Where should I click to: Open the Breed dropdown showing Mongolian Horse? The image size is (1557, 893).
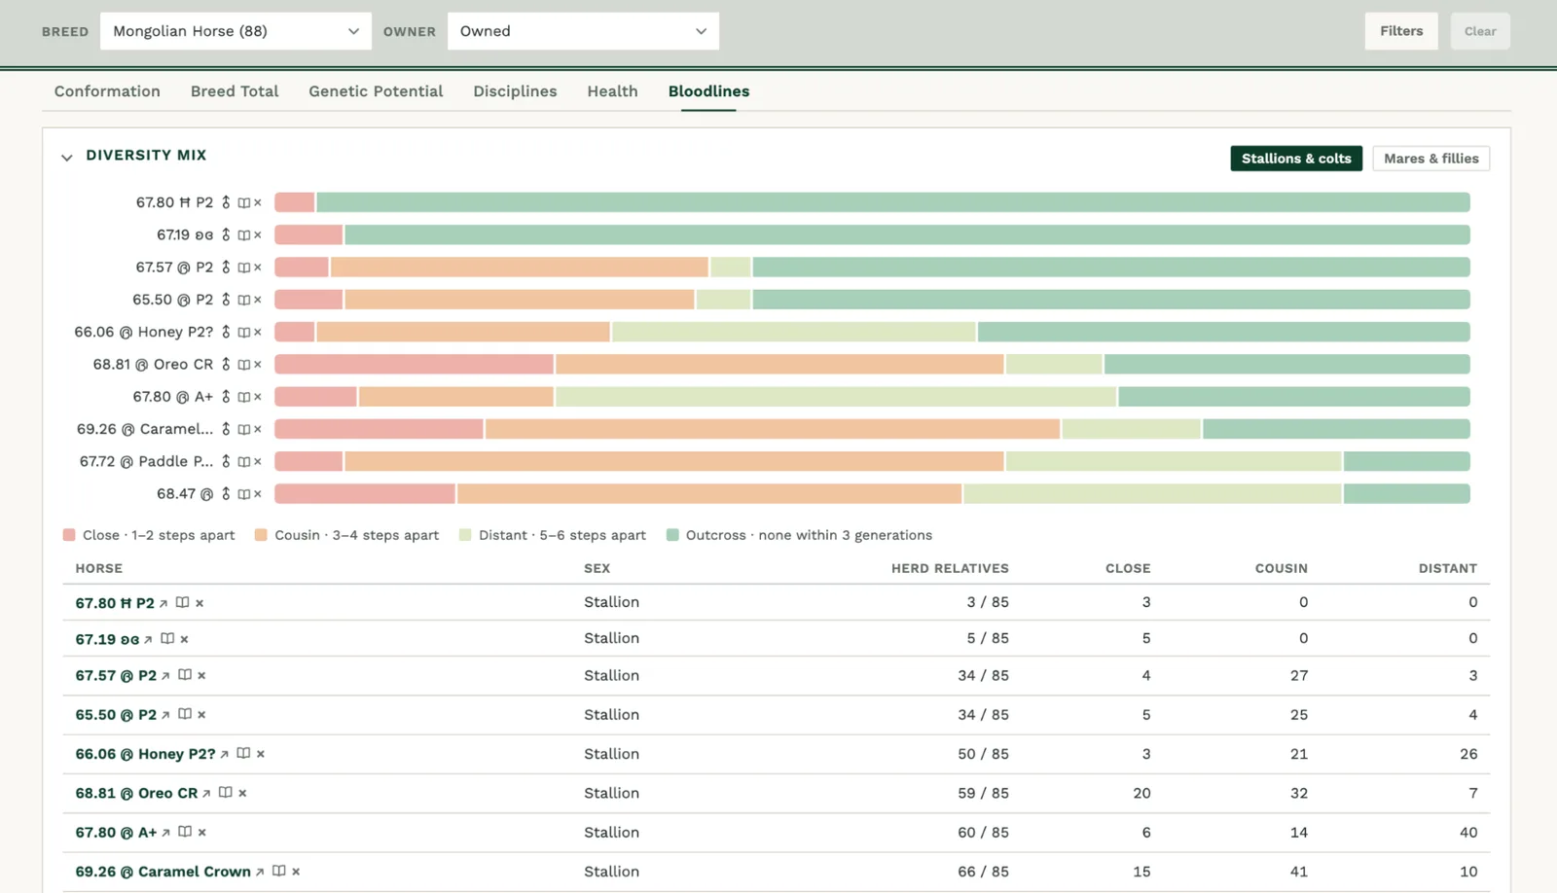[235, 31]
